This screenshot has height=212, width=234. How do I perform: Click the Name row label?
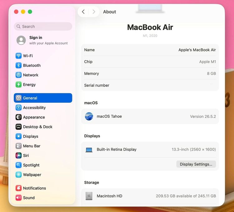90,50
